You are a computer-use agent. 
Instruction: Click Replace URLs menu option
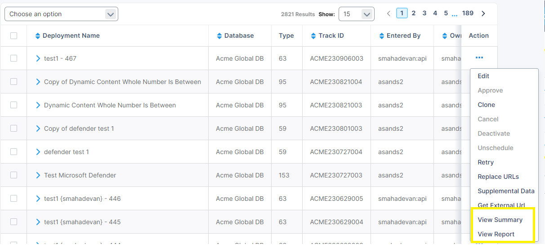[498, 177]
